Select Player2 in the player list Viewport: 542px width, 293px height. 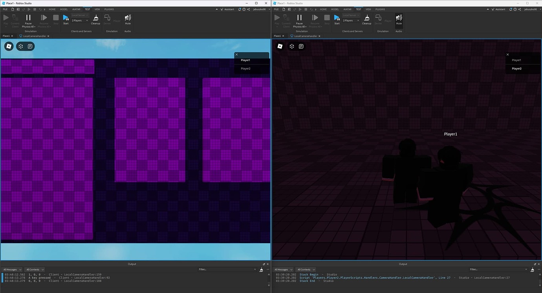coord(245,68)
